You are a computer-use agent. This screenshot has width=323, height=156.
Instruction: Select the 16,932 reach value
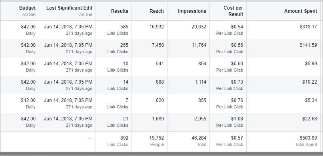click(157, 26)
